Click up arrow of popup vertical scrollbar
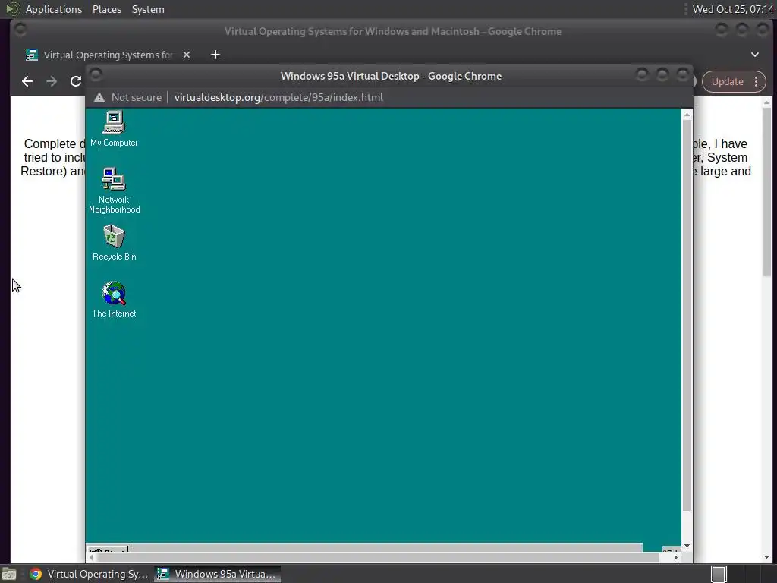 [x=687, y=115]
